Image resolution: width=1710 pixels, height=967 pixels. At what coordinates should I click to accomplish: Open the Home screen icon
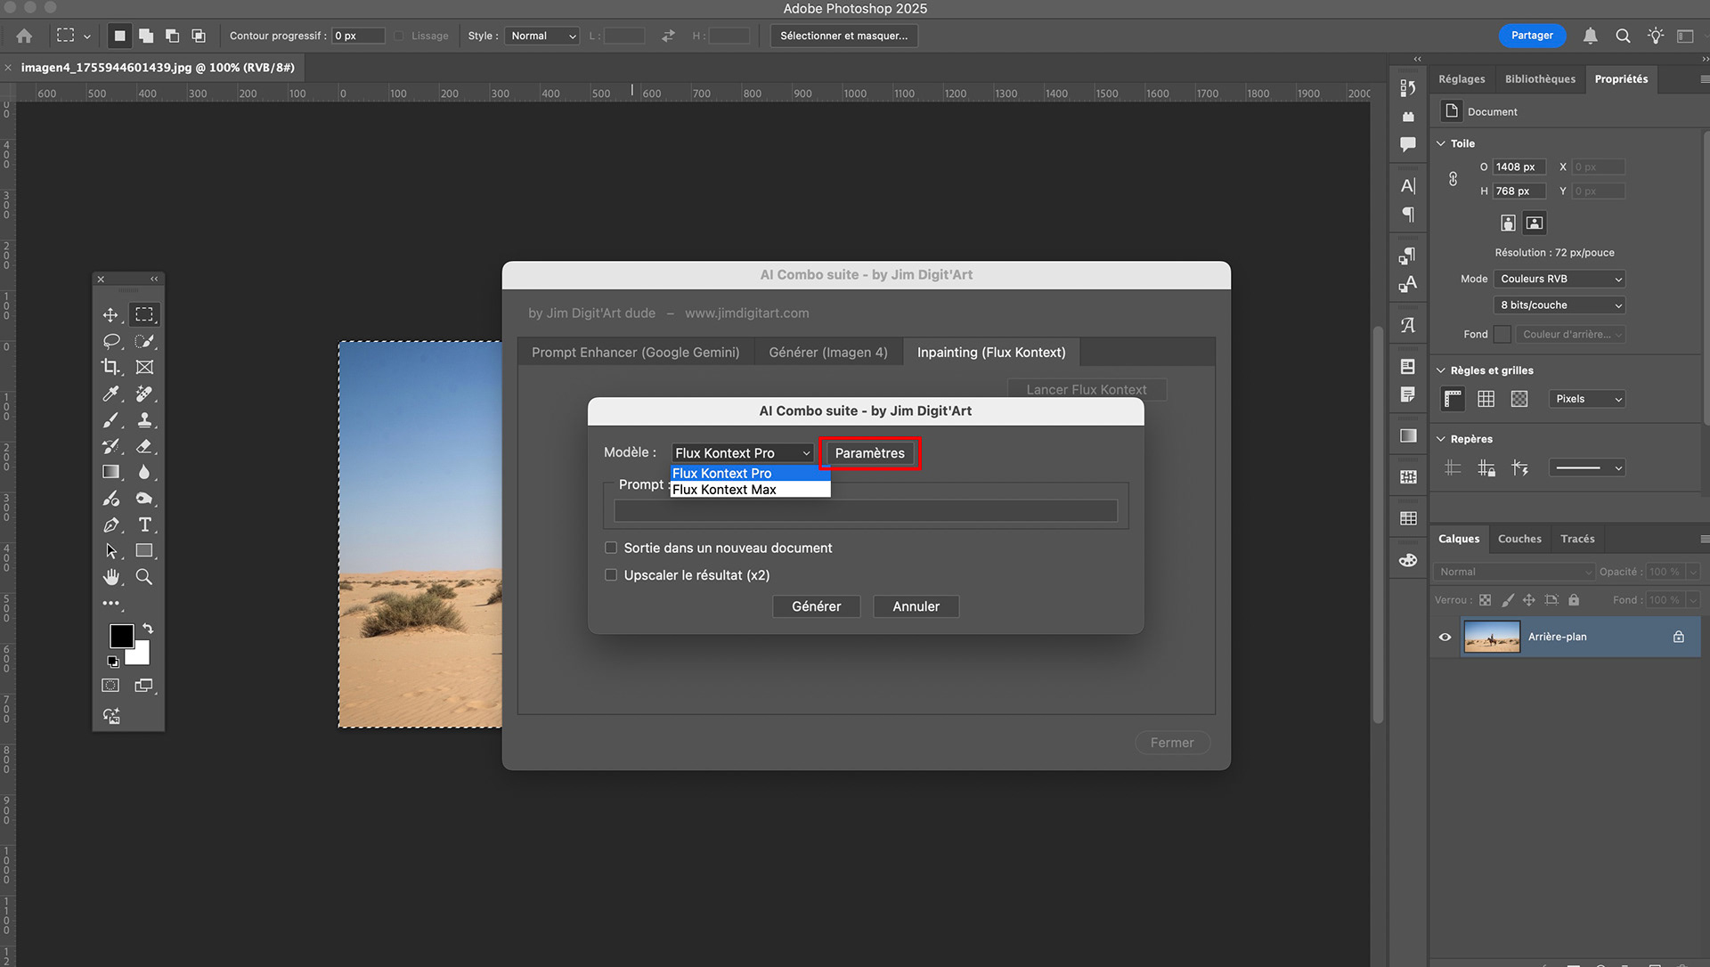tap(24, 36)
